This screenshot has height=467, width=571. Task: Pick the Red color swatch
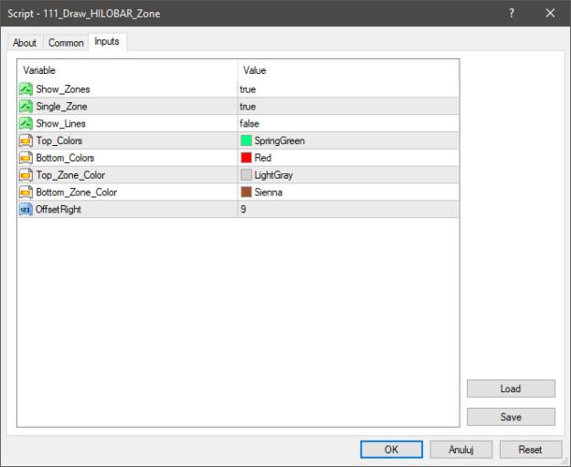(x=246, y=158)
